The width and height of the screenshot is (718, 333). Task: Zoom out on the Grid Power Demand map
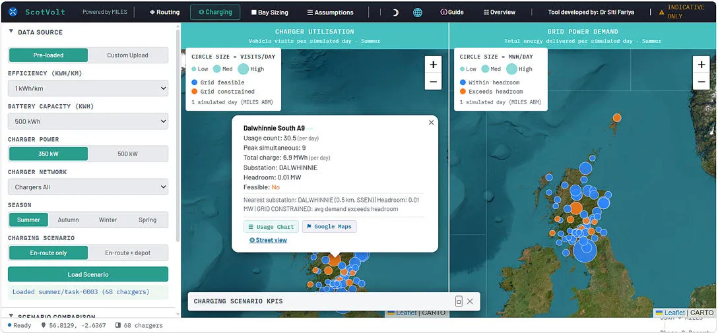(701, 82)
